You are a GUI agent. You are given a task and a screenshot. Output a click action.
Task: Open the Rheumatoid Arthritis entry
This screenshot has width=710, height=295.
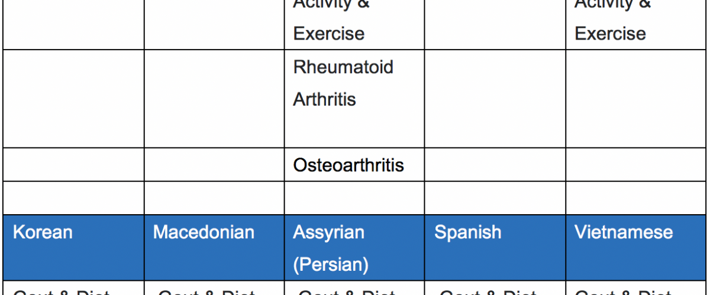pyautogui.click(x=343, y=83)
